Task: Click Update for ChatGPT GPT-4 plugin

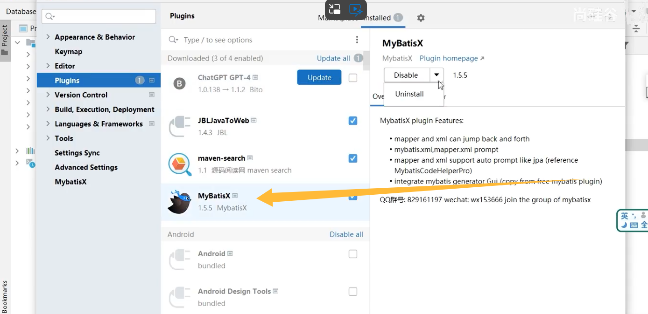Action: point(319,78)
